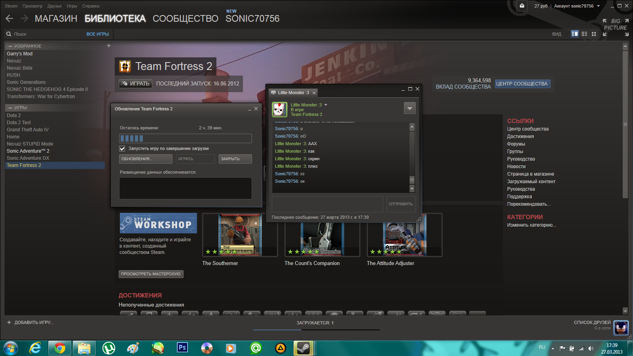
Task: Open Paint from the taskbar
Action: [x=133, y=348]
